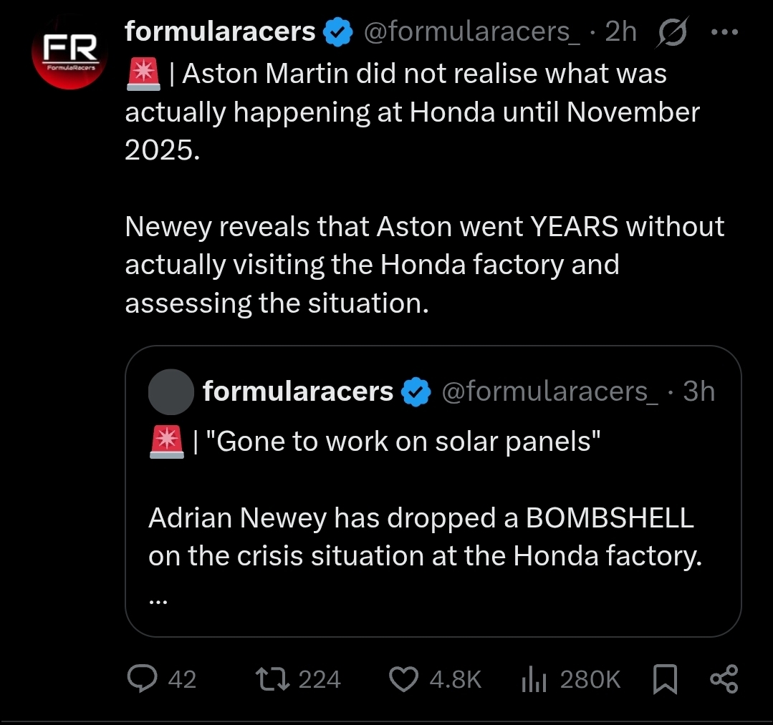Open the 2h timestamp link
This screenshot has width=773, height=725.
point(620,32)
